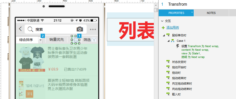This screenshot has height=99, width=236.
Task: Click the list/grid view switch icon
Action: coord(75,40)
